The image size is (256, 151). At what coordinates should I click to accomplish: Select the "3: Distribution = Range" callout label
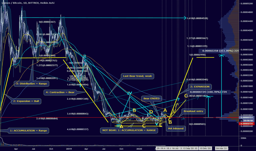pyautogui.click(x=32, y=83)
